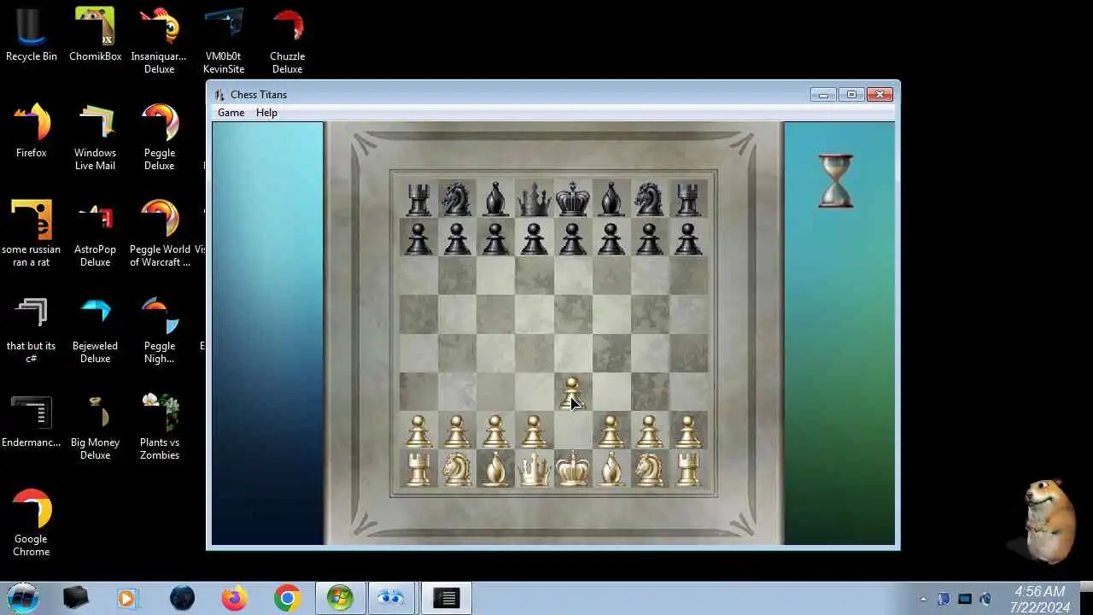Select the black pawn on e7
This screenshot has width=1093, height=615.
point(573,238)
